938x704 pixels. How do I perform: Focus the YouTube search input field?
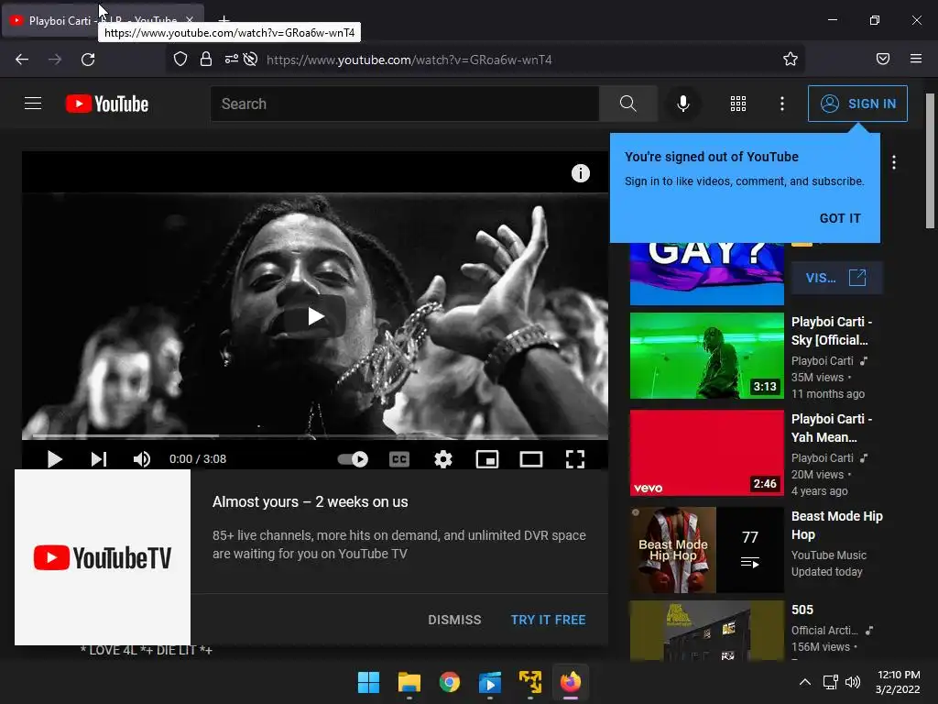coord(404,104)
